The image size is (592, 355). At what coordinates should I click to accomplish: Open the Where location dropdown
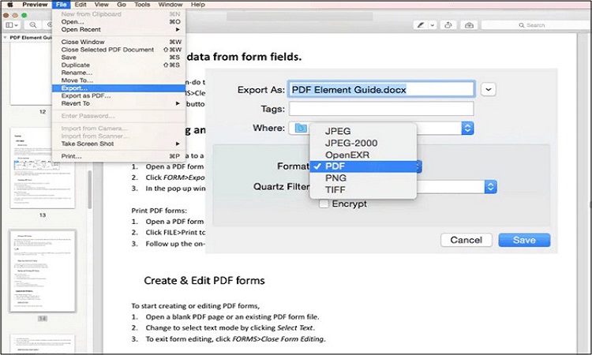(467, 128)
